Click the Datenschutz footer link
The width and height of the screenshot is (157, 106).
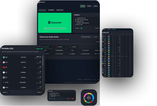(80, 79)
